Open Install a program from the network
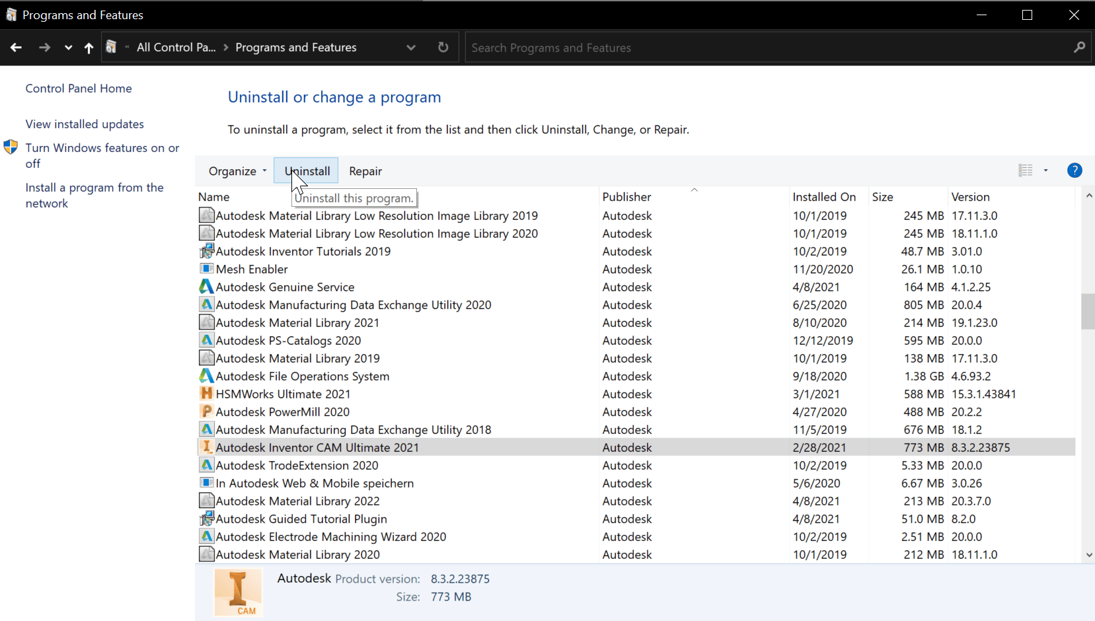This screenshot has width=1095, height=621. [94, 195]
